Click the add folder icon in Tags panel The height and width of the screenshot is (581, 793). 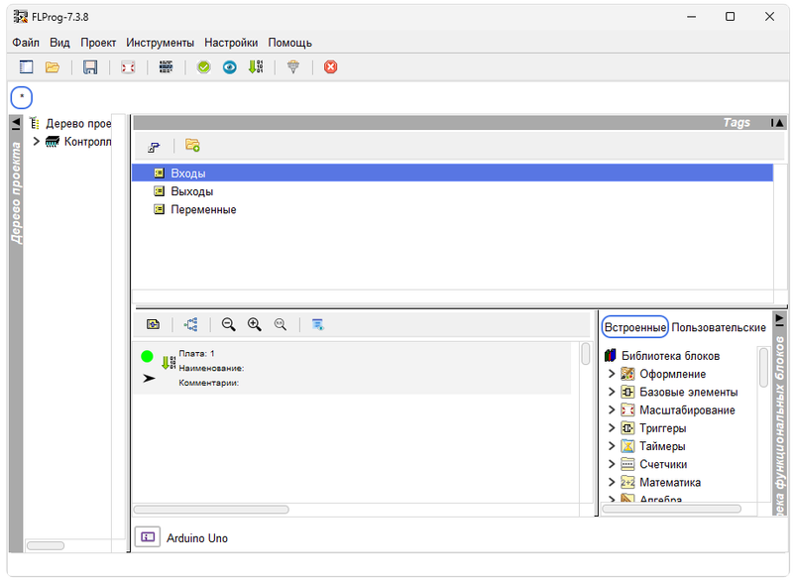[192, 146]
